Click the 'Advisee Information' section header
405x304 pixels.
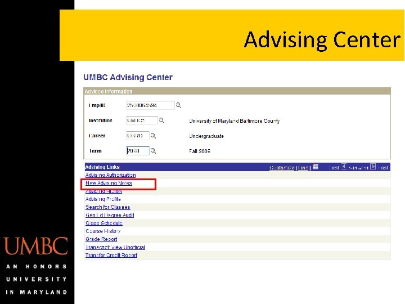coord(109,91)
